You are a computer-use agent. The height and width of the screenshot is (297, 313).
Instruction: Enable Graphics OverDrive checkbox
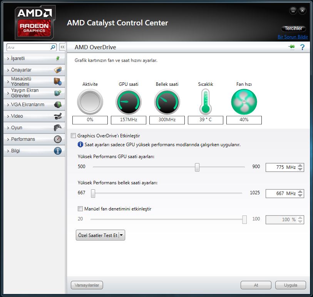point(74,136)
